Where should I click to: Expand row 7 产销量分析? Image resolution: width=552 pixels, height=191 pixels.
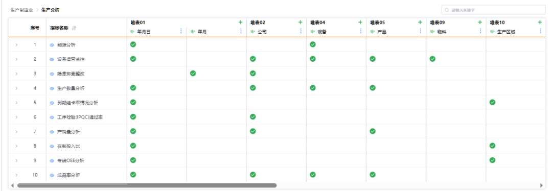pyautogui.click(x=16, y=132)
